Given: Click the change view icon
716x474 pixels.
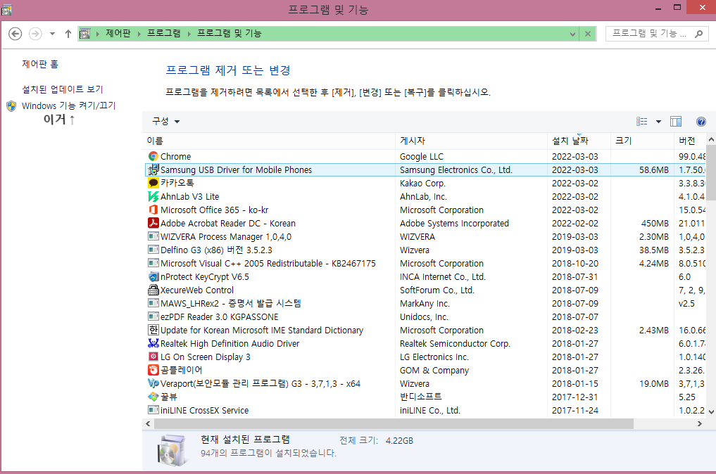Looking at the screenshot, I should pyautogui.click(x=642, y=122).
